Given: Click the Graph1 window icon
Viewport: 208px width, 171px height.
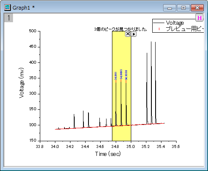Looking at the screenshot, I should tap(8, 8).
